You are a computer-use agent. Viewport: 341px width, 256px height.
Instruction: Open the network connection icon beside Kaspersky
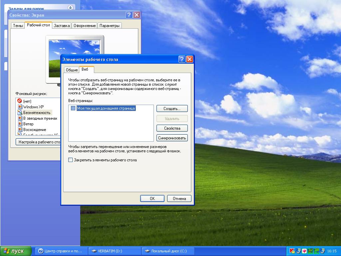[298, 251]
